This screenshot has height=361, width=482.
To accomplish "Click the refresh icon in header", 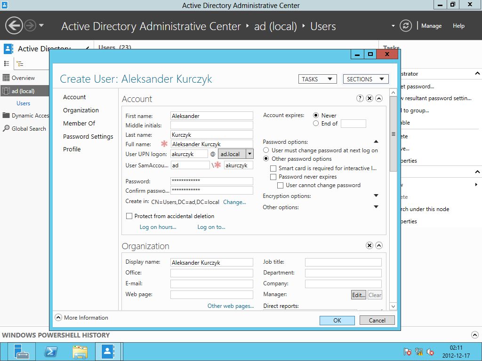I will (405, 25).
